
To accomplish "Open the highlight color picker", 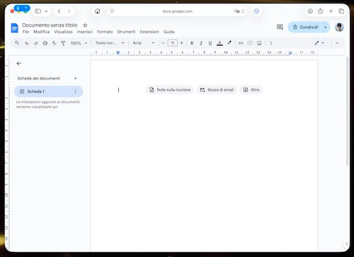I will click(x=229, y=43).
